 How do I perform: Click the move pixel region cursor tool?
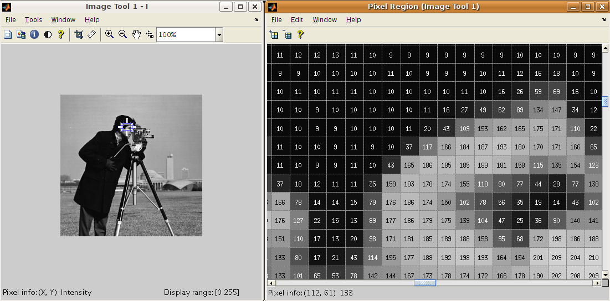click(150, 34)
